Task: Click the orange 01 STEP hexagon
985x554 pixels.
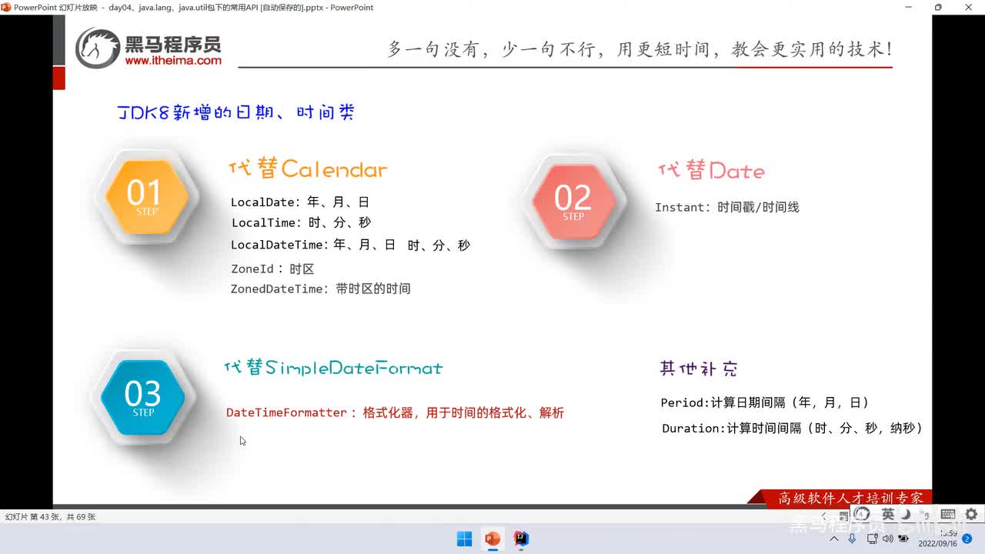Action: pos(146,196)
